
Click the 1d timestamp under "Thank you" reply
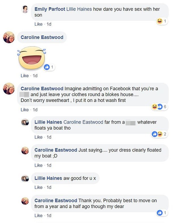pyautogui.click(x=49, y=215)
